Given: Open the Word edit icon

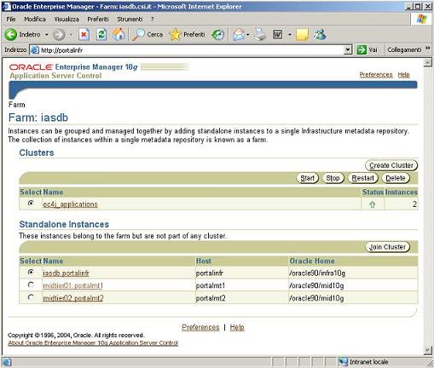Looking at the screenshot, I should (277, 35).
